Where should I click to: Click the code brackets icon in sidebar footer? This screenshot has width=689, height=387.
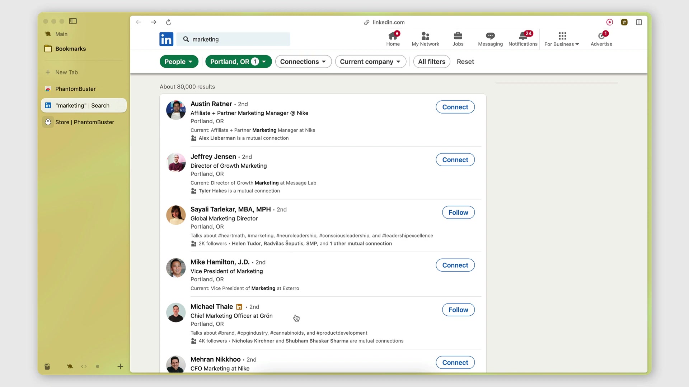click(x=84, y=366)
